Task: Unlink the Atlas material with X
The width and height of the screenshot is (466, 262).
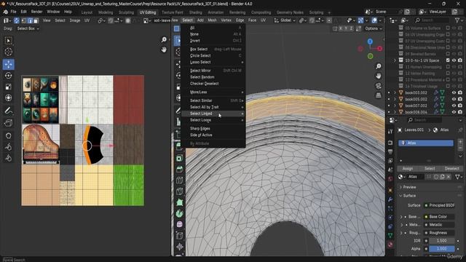Action: 449,177
